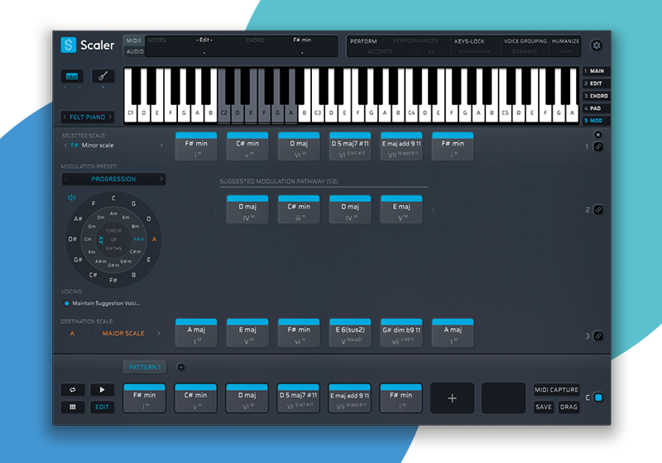Toggle KEYS-LOCK

[x=469, y=41]
